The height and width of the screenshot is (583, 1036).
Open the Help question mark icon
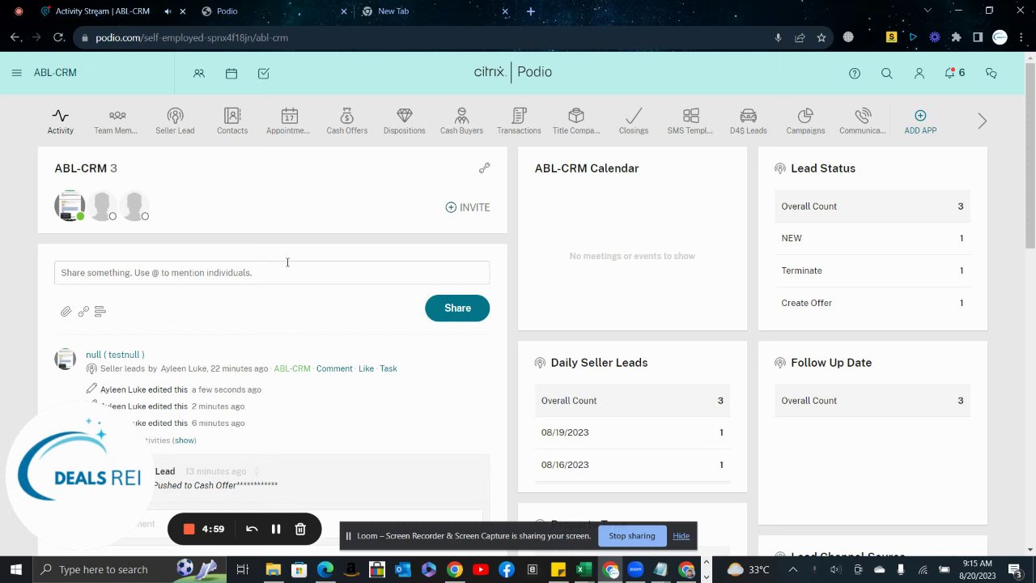[x=855, y=73]
